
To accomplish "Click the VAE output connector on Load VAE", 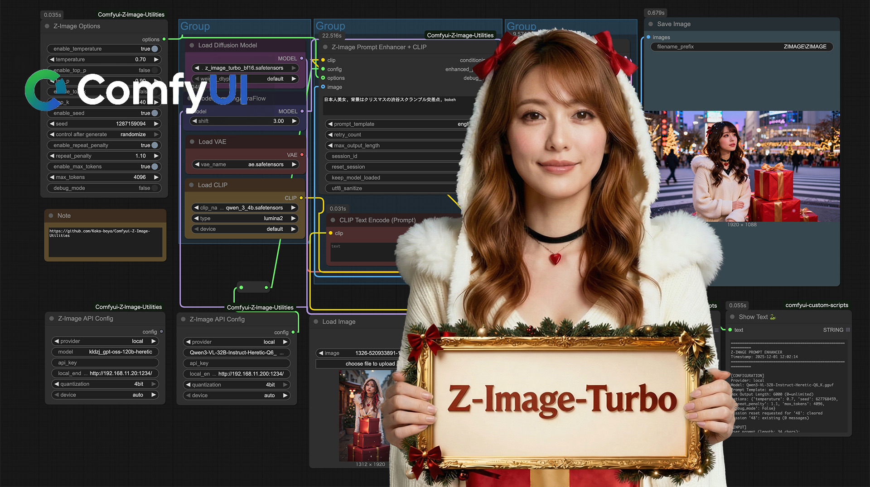I will (x=302, y=155).
